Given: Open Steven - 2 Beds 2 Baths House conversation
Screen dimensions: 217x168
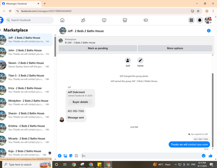Looking at the screenshot, I should (26, 65).
